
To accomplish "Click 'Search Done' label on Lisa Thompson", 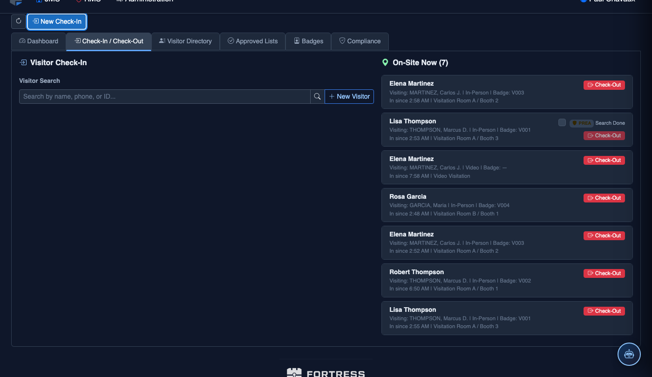I will [x=610, y=123].
